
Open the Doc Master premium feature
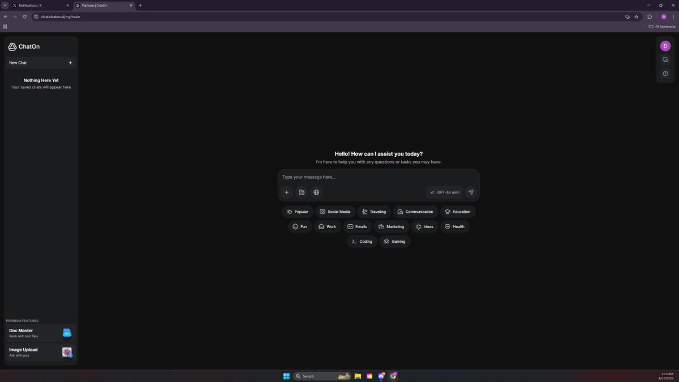pos(40,333)
